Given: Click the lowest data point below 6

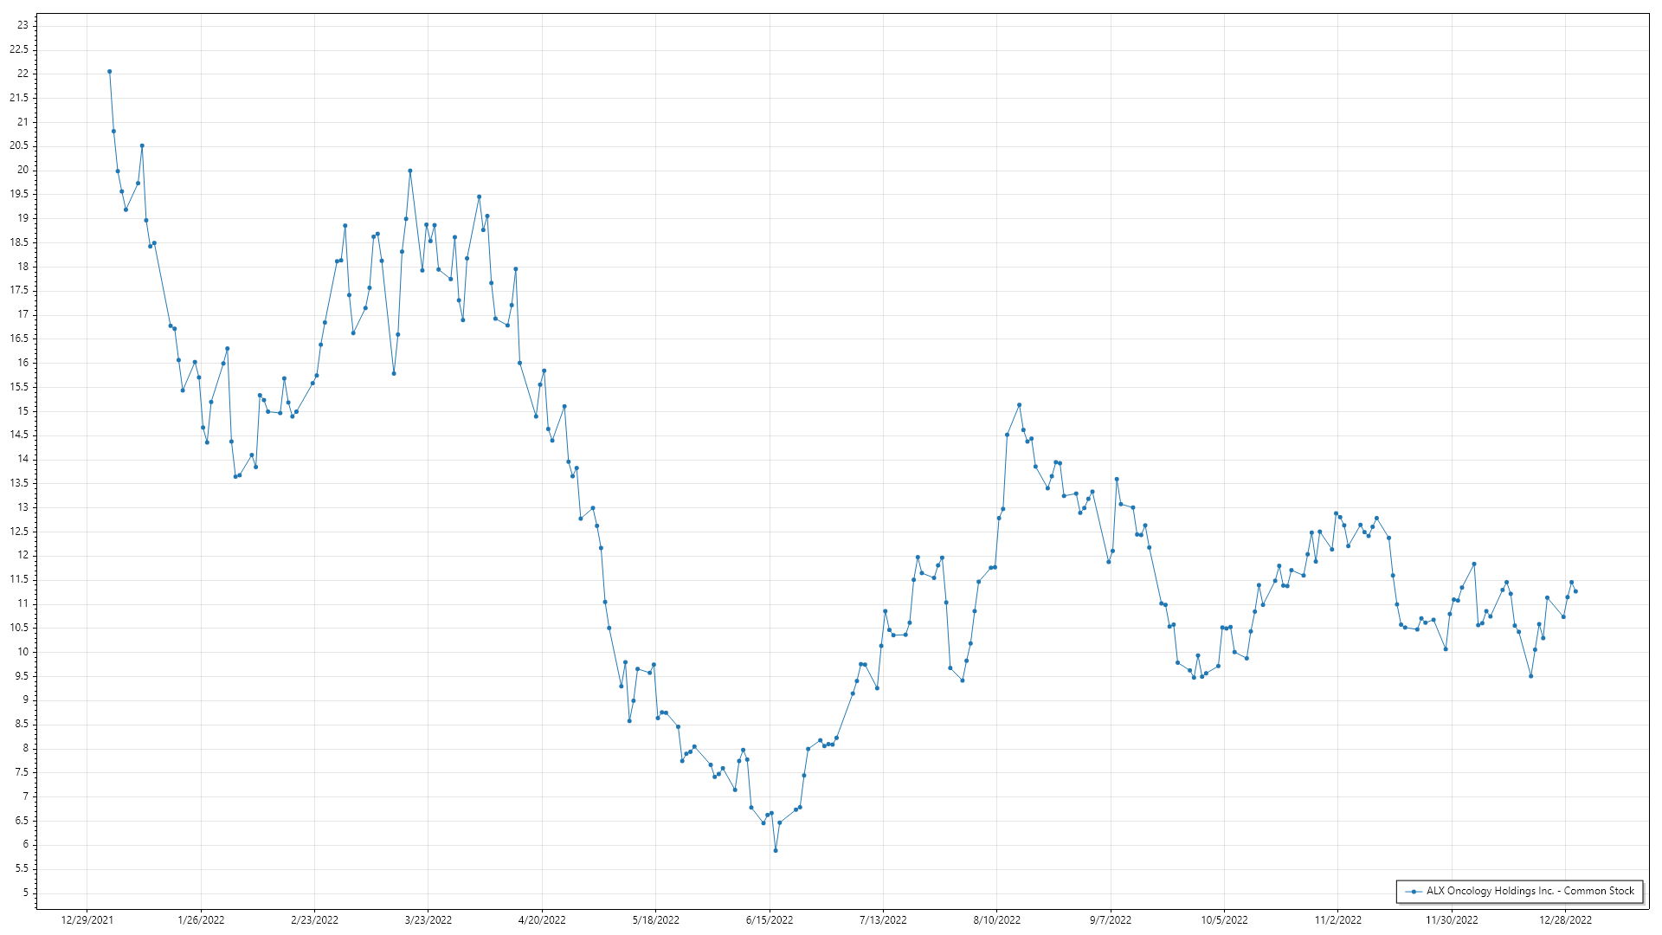Looking at the screenshot, I should tap(776, 851).
